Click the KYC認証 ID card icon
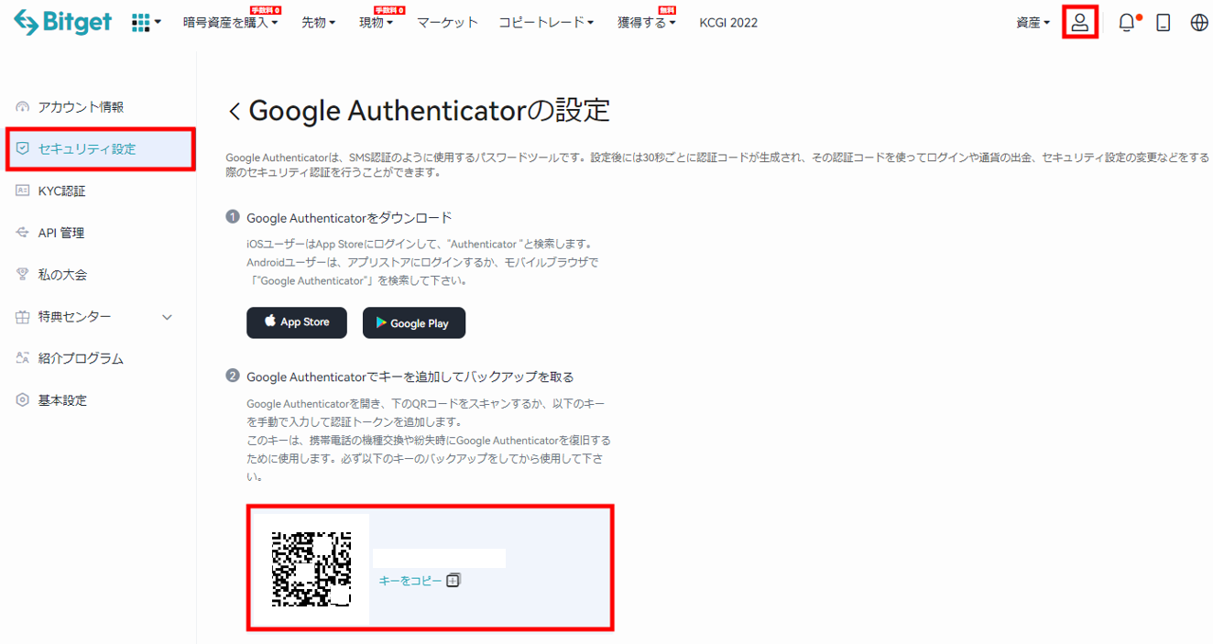 point(23,191)
